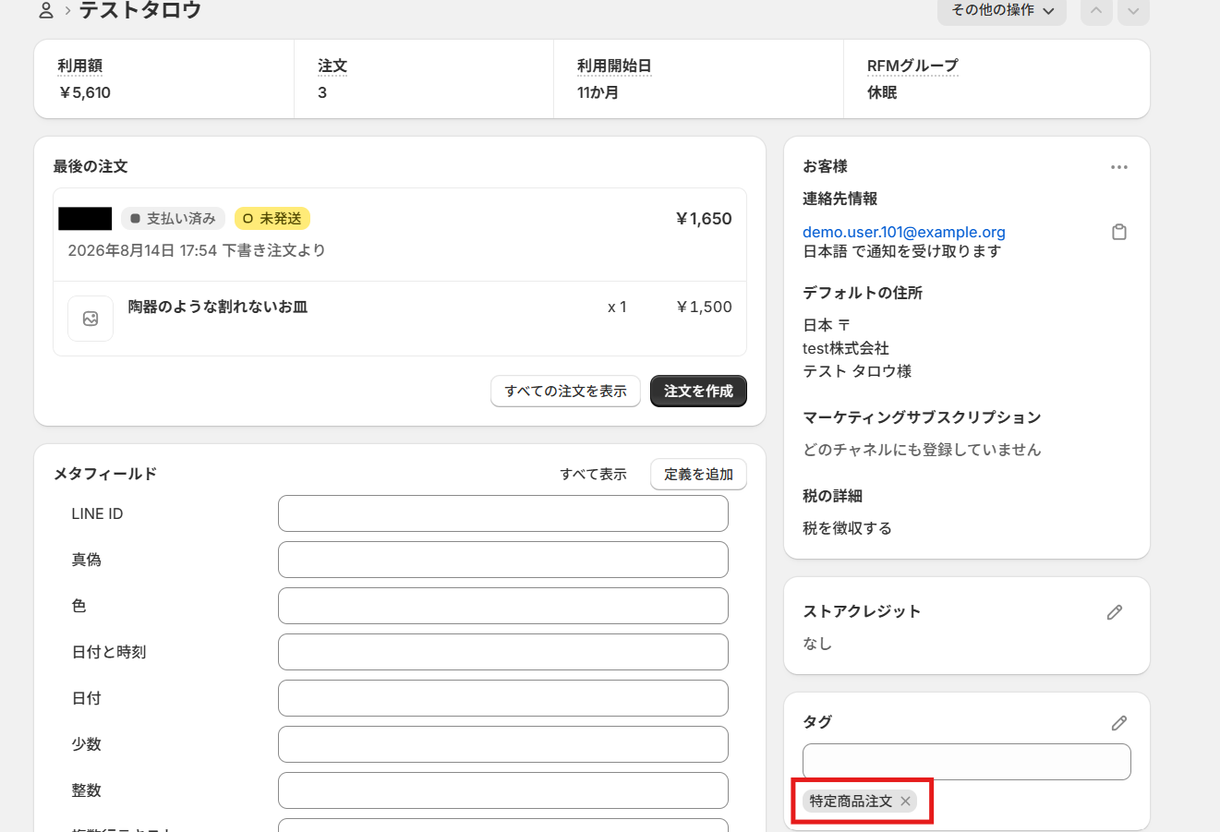Click the product image placeholder icon
1220x832 pixels.
[x=91, y=319]
